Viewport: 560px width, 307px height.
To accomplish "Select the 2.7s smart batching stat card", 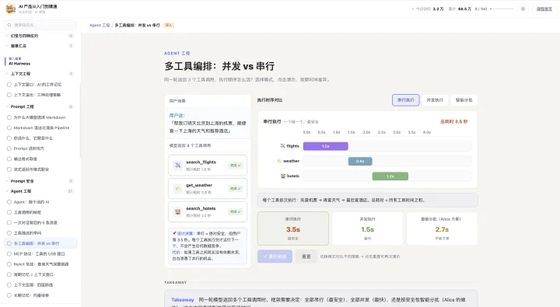I will [442, 229].
